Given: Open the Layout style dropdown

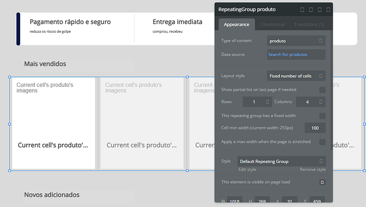Looking at the screenshot, I should tap(296, 76).
